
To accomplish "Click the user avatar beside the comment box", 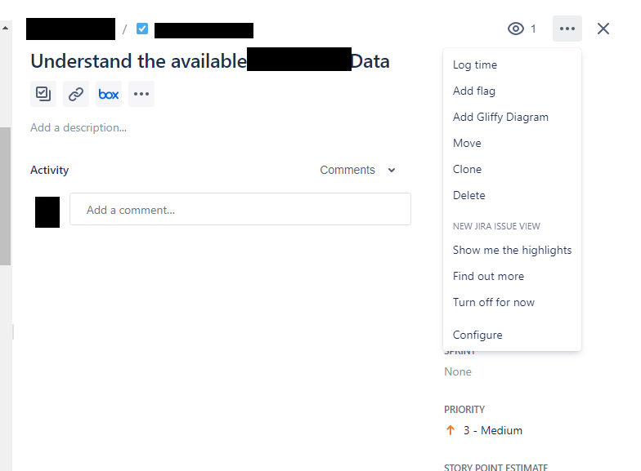I will coord(47,212).
